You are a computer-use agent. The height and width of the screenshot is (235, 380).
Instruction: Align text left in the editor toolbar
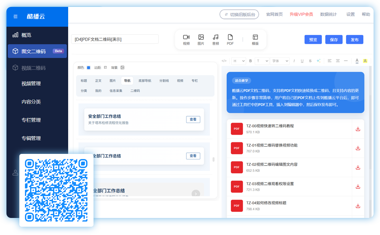click(x=330, y=61)
